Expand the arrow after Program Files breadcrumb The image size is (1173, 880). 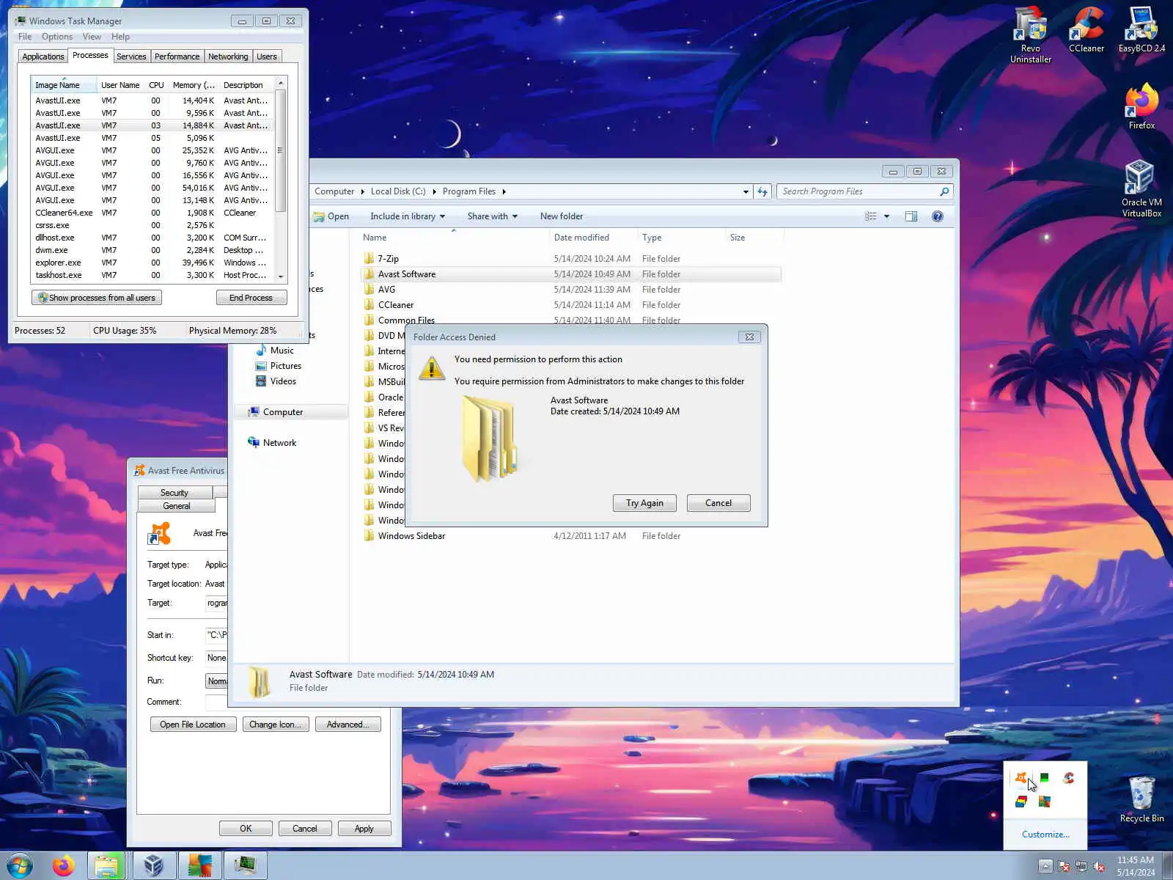point(504,191)
